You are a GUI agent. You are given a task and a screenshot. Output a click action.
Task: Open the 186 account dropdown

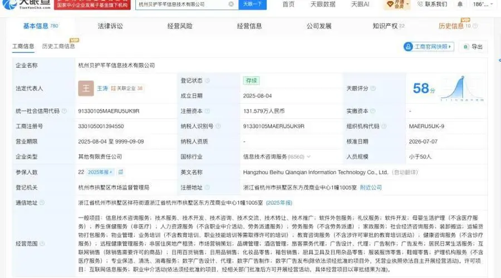click(483, 4)
